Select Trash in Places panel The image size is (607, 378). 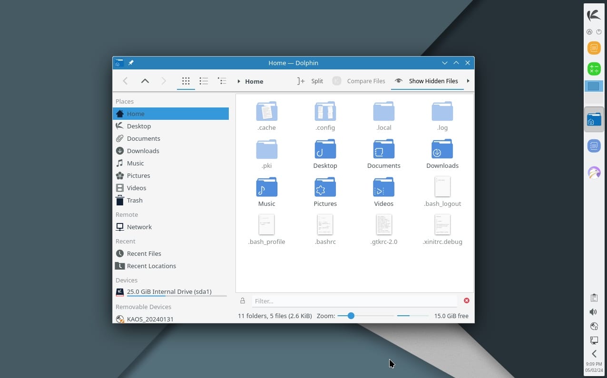coord(134,200)
